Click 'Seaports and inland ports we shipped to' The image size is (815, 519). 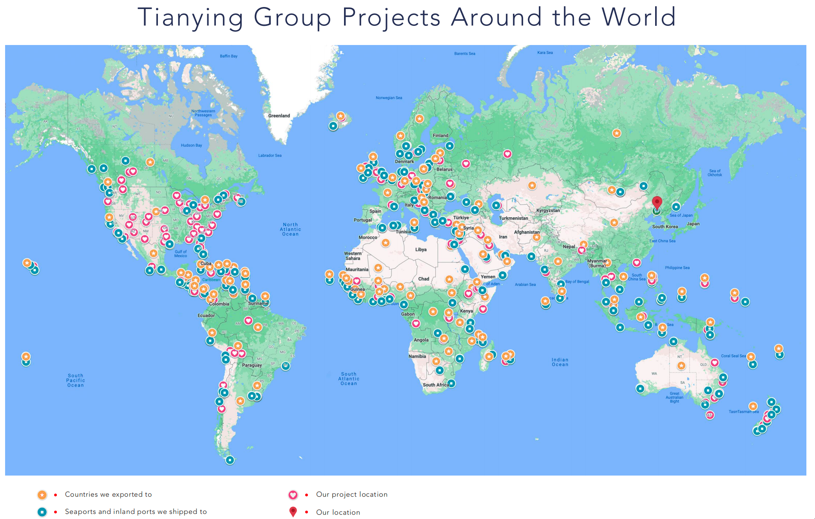coord(136,512)
